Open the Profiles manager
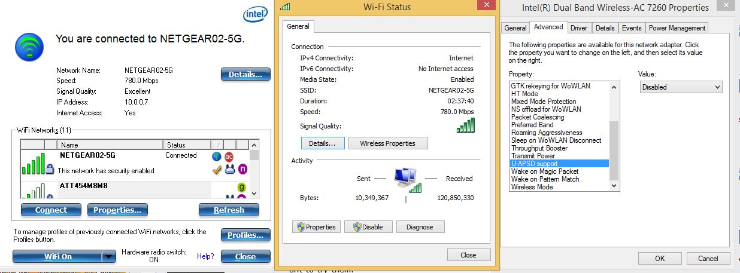Screen dimensions: 740x273 [x=245, y=235]
